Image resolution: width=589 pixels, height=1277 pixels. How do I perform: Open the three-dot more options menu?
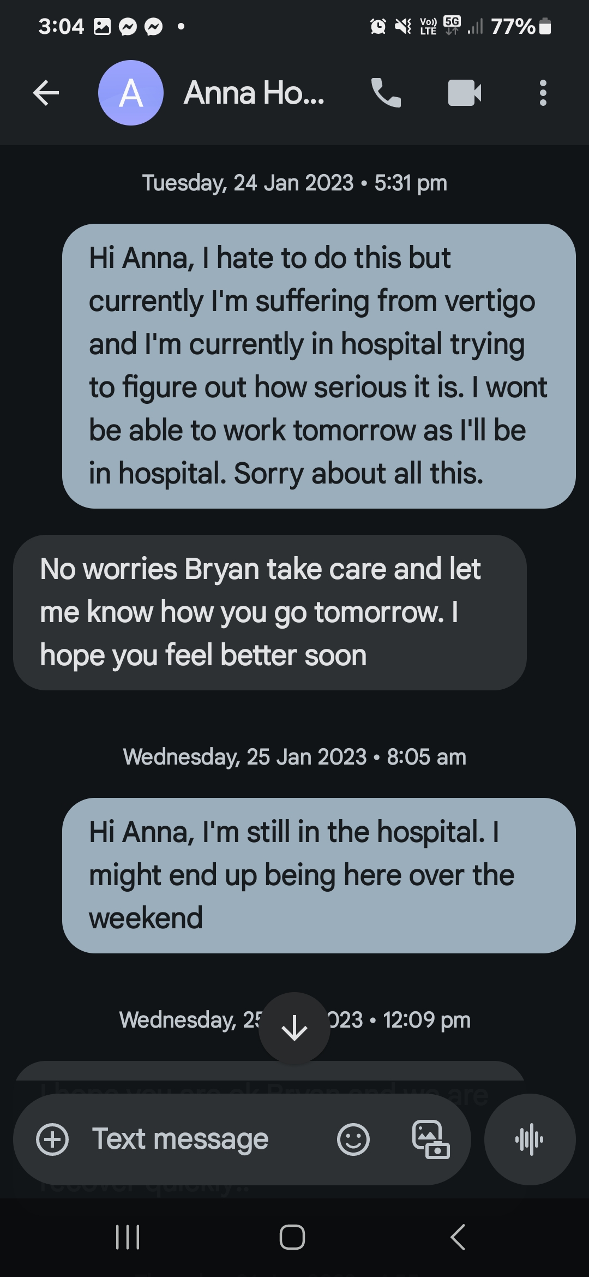[543, 93]
